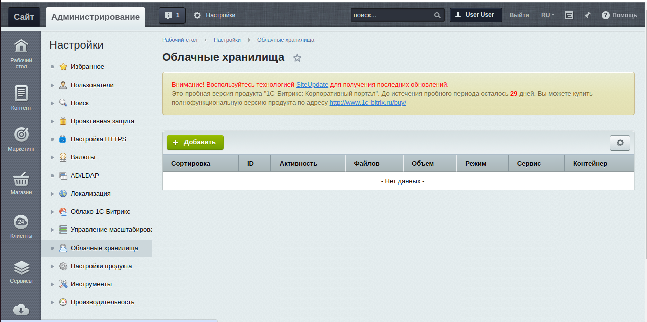Viewport: 647px width, 322px height.
Task: Click the Пользователи person icon
Action: point(63,85)
